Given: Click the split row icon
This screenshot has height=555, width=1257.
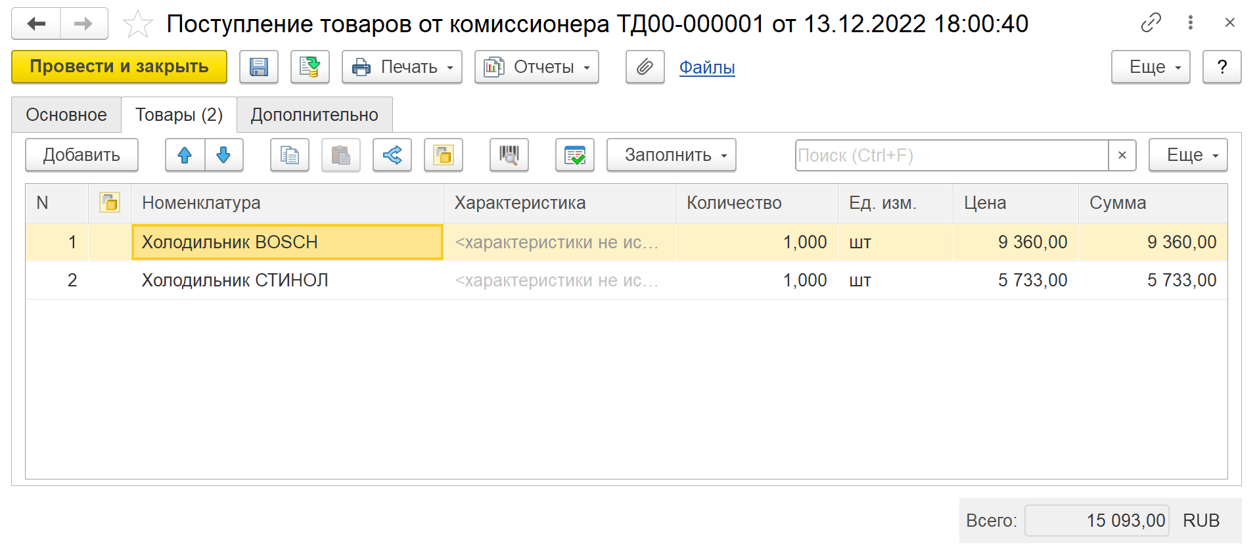Looking at the screenshot, I should click(x=392, y=155).
